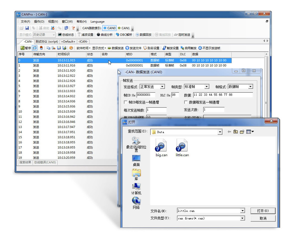Enable 帧ID每发送一帧递增 checkbox
The width and height of the screenshot is (293, 245).
pyautogui.click(x=126, y=102)
